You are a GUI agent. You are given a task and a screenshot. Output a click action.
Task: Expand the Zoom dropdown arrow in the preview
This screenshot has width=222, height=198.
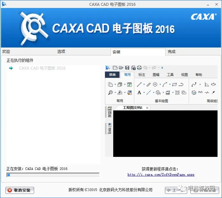coord(115,92)
